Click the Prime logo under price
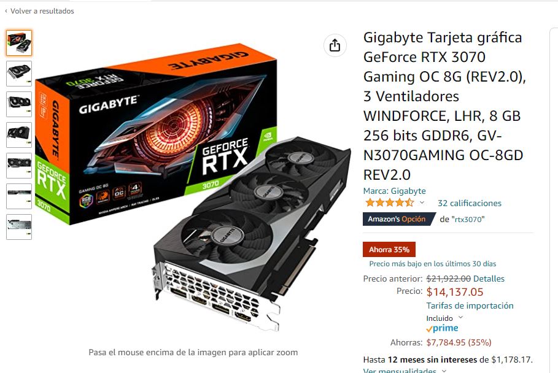This screenshot has height=373, width=558. tap(443, 328)
